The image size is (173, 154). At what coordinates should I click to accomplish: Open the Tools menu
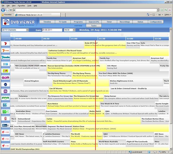(29, 6)
